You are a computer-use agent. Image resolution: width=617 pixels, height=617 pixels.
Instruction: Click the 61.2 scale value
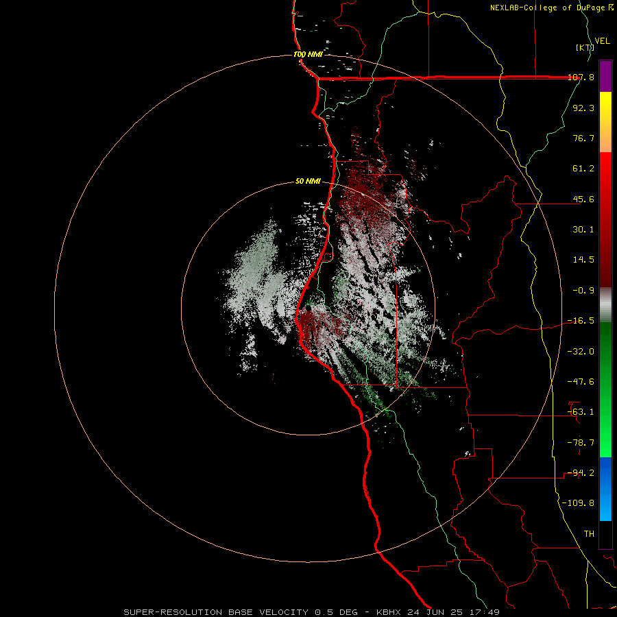click(x=583, y=169)
